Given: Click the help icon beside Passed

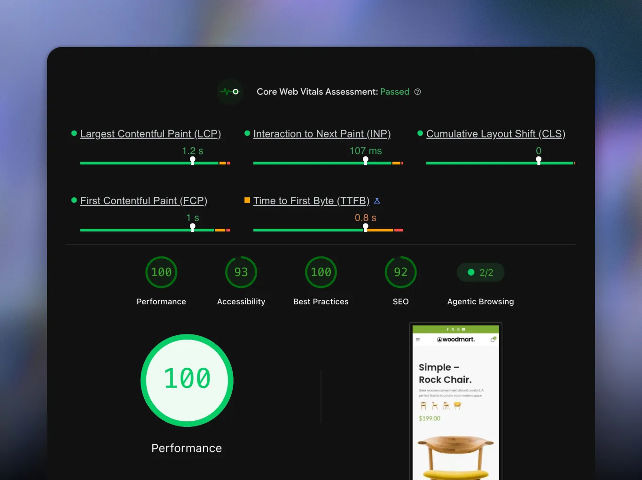Looking at the screenshot, I should coord(417,92).
